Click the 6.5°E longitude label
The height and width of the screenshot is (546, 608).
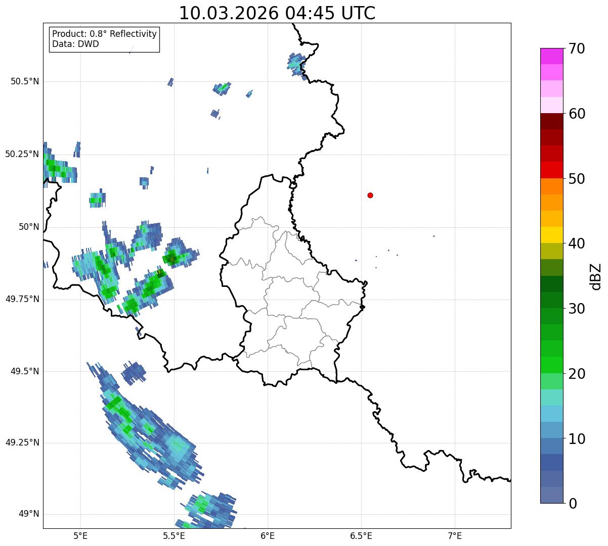tap(361, 535)
